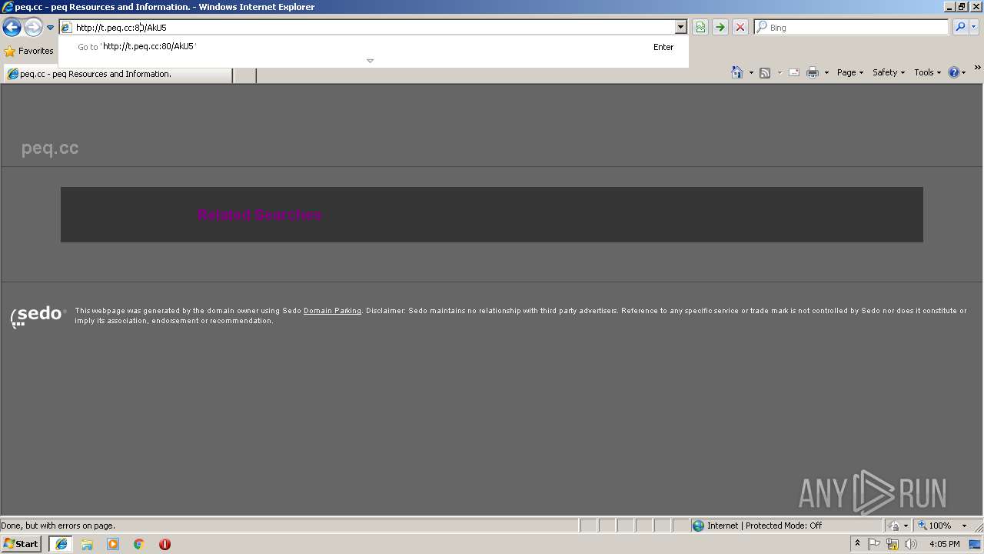The width and height of the screenshot is (984, 554).
Task: Select the 'Go to http://t.peq.cc:80/AkU5' suggestion
Action: click(x=374, y=47)
